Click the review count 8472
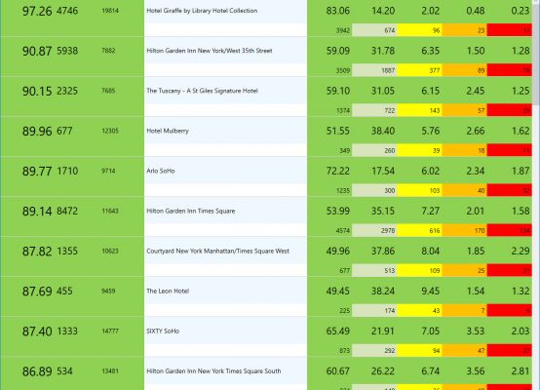The width and height of the screenshot is (540, 390). [x=67, y=211]
